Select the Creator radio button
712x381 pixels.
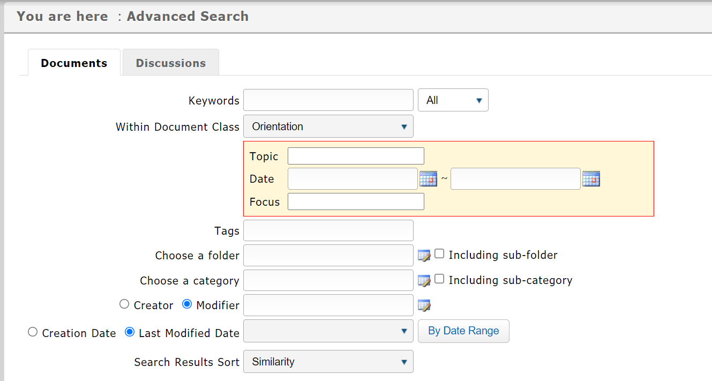coord(124,304)
